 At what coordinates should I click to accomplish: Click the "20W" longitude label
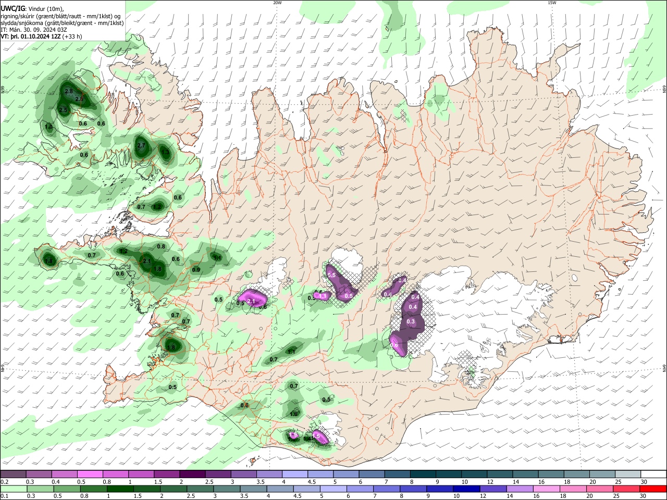pos(277,3)
